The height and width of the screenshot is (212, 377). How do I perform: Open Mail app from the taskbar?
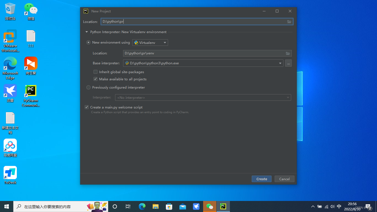(183, 206)
